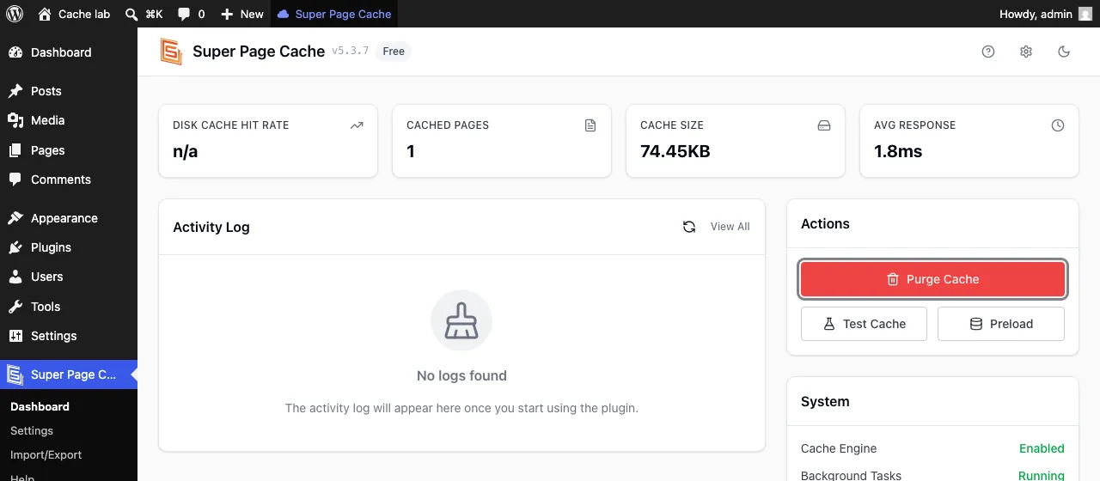Click the Cache Engine Enabled status
Image resolution: width=1100 pixels, height=481 pixels.
(x=1042, y=448)
